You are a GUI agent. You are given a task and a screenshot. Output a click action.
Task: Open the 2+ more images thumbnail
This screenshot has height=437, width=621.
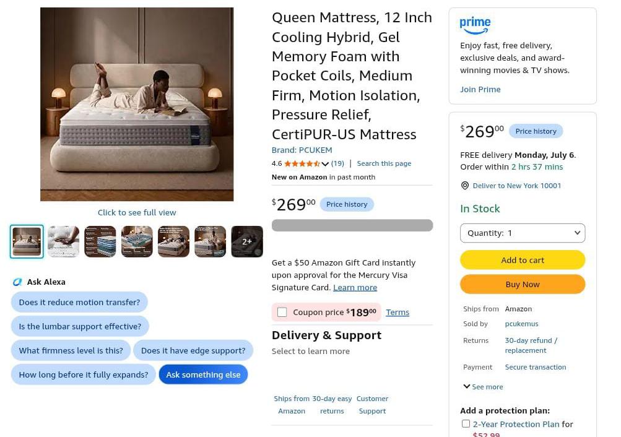[x=247, y=241]
